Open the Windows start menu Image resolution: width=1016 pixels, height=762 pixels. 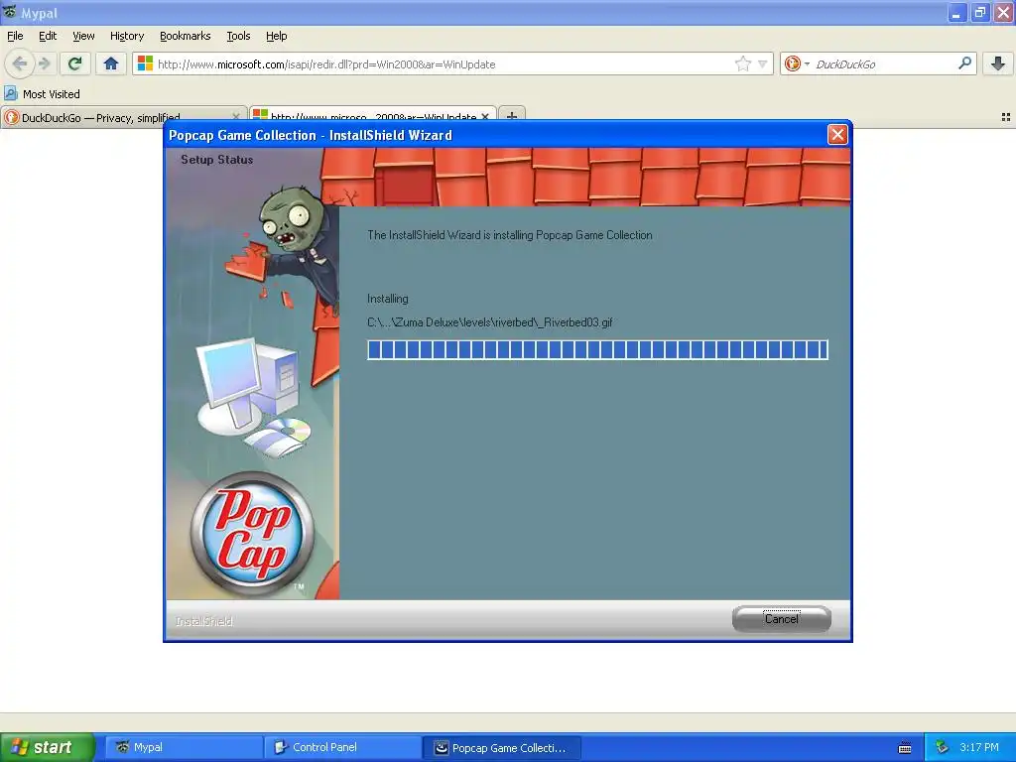[x=48, y=747]
